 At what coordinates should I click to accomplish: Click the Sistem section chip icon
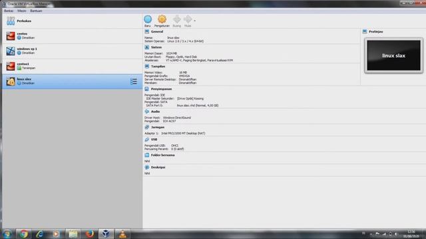(x=147, y=47)
